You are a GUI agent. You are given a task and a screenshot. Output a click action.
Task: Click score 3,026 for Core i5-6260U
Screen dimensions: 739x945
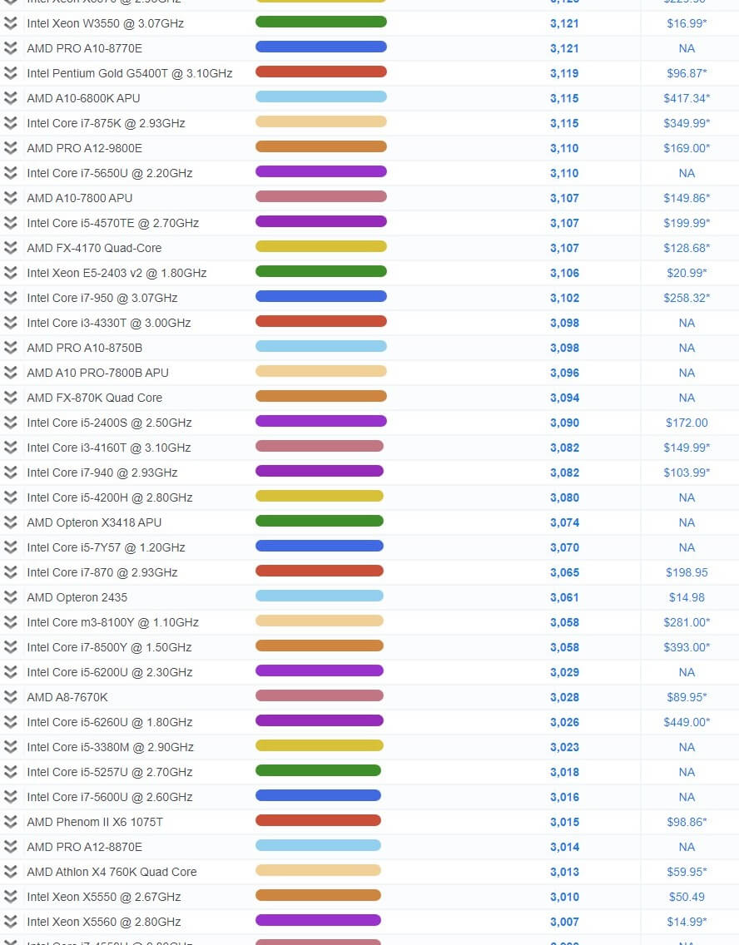click(x=564, y=722)
